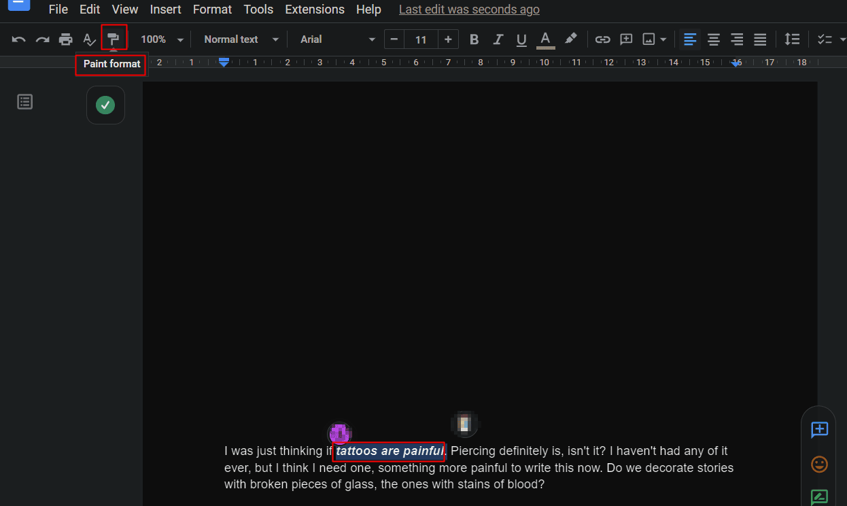
Task: Align text right
Action: (737, 39)
